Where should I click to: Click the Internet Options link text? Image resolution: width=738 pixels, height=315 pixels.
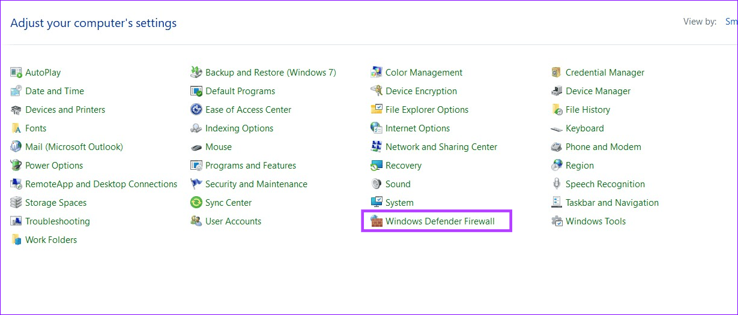pyautogui.click(x=417, y=128)
